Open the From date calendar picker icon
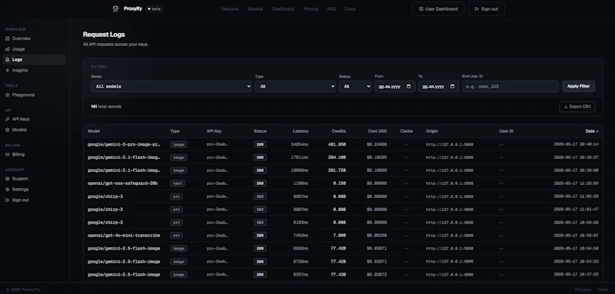This screenshot has height=294, width=615. click(408, 86)
